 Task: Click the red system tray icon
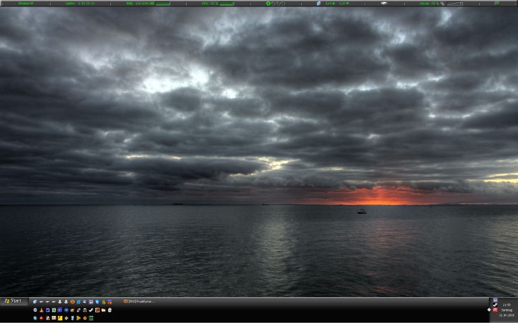click(495, 310)
